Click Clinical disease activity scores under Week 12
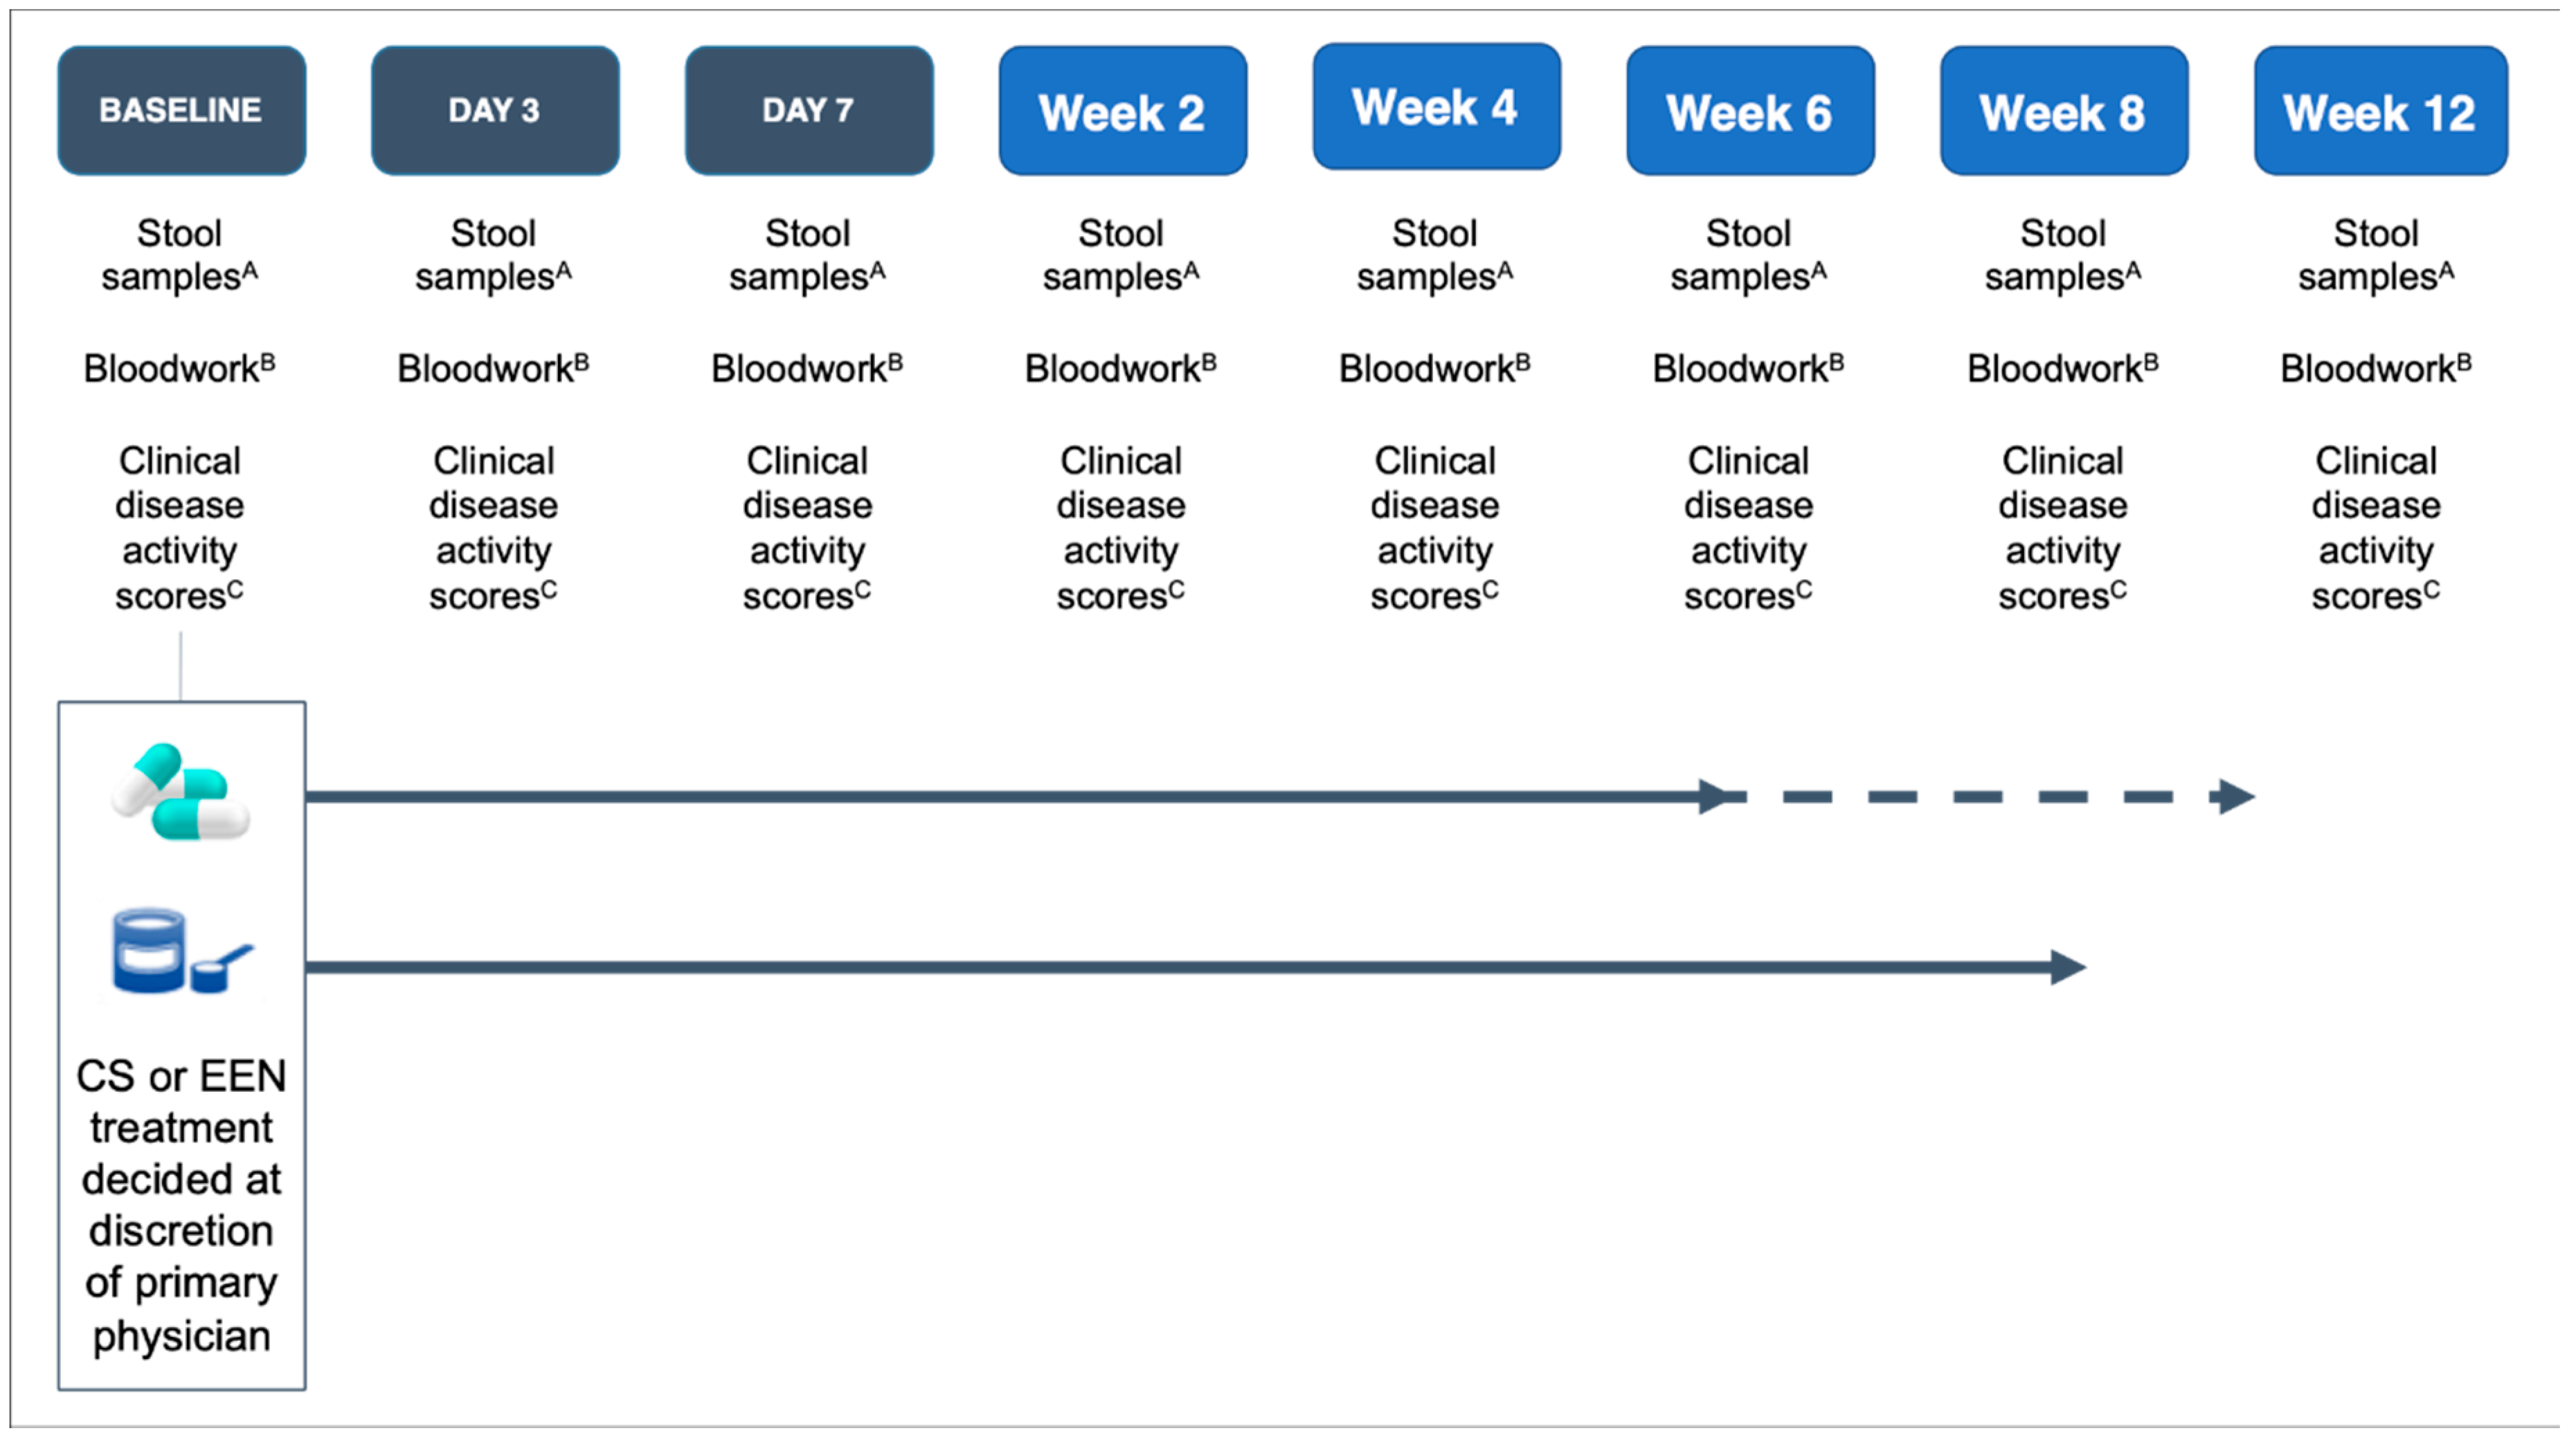This screenshot has height=1442, width=2576. tap(2376, 528)
